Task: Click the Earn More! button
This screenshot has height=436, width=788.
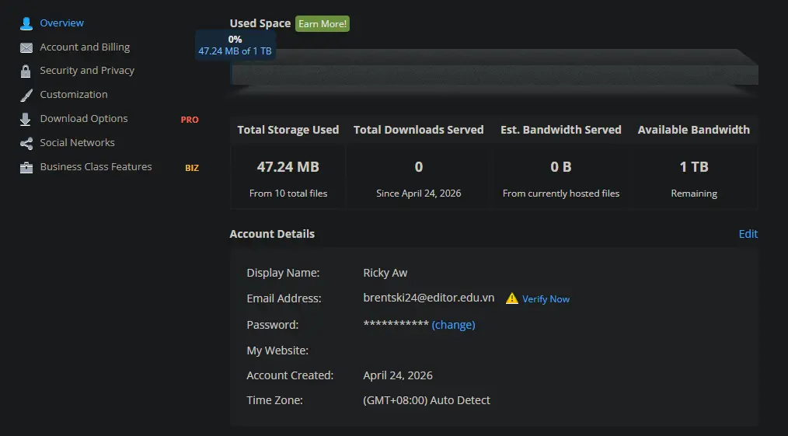Action: pyautogui.click(x=323, y=23)
